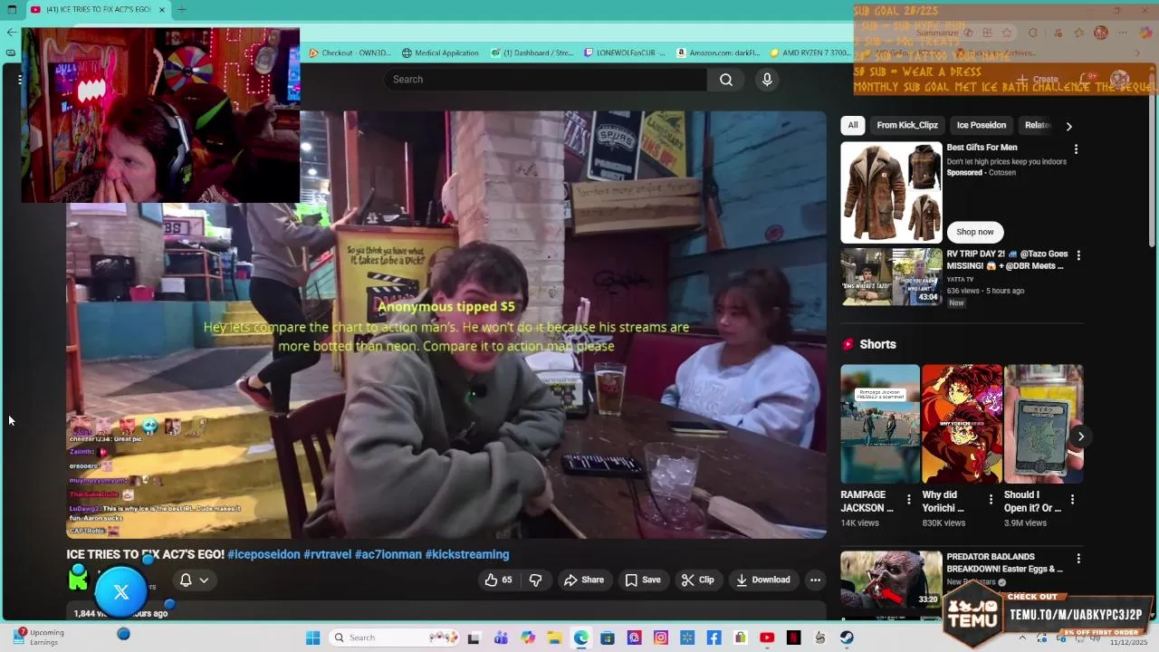
Task: Click the Share button
Action: [583, 580]
